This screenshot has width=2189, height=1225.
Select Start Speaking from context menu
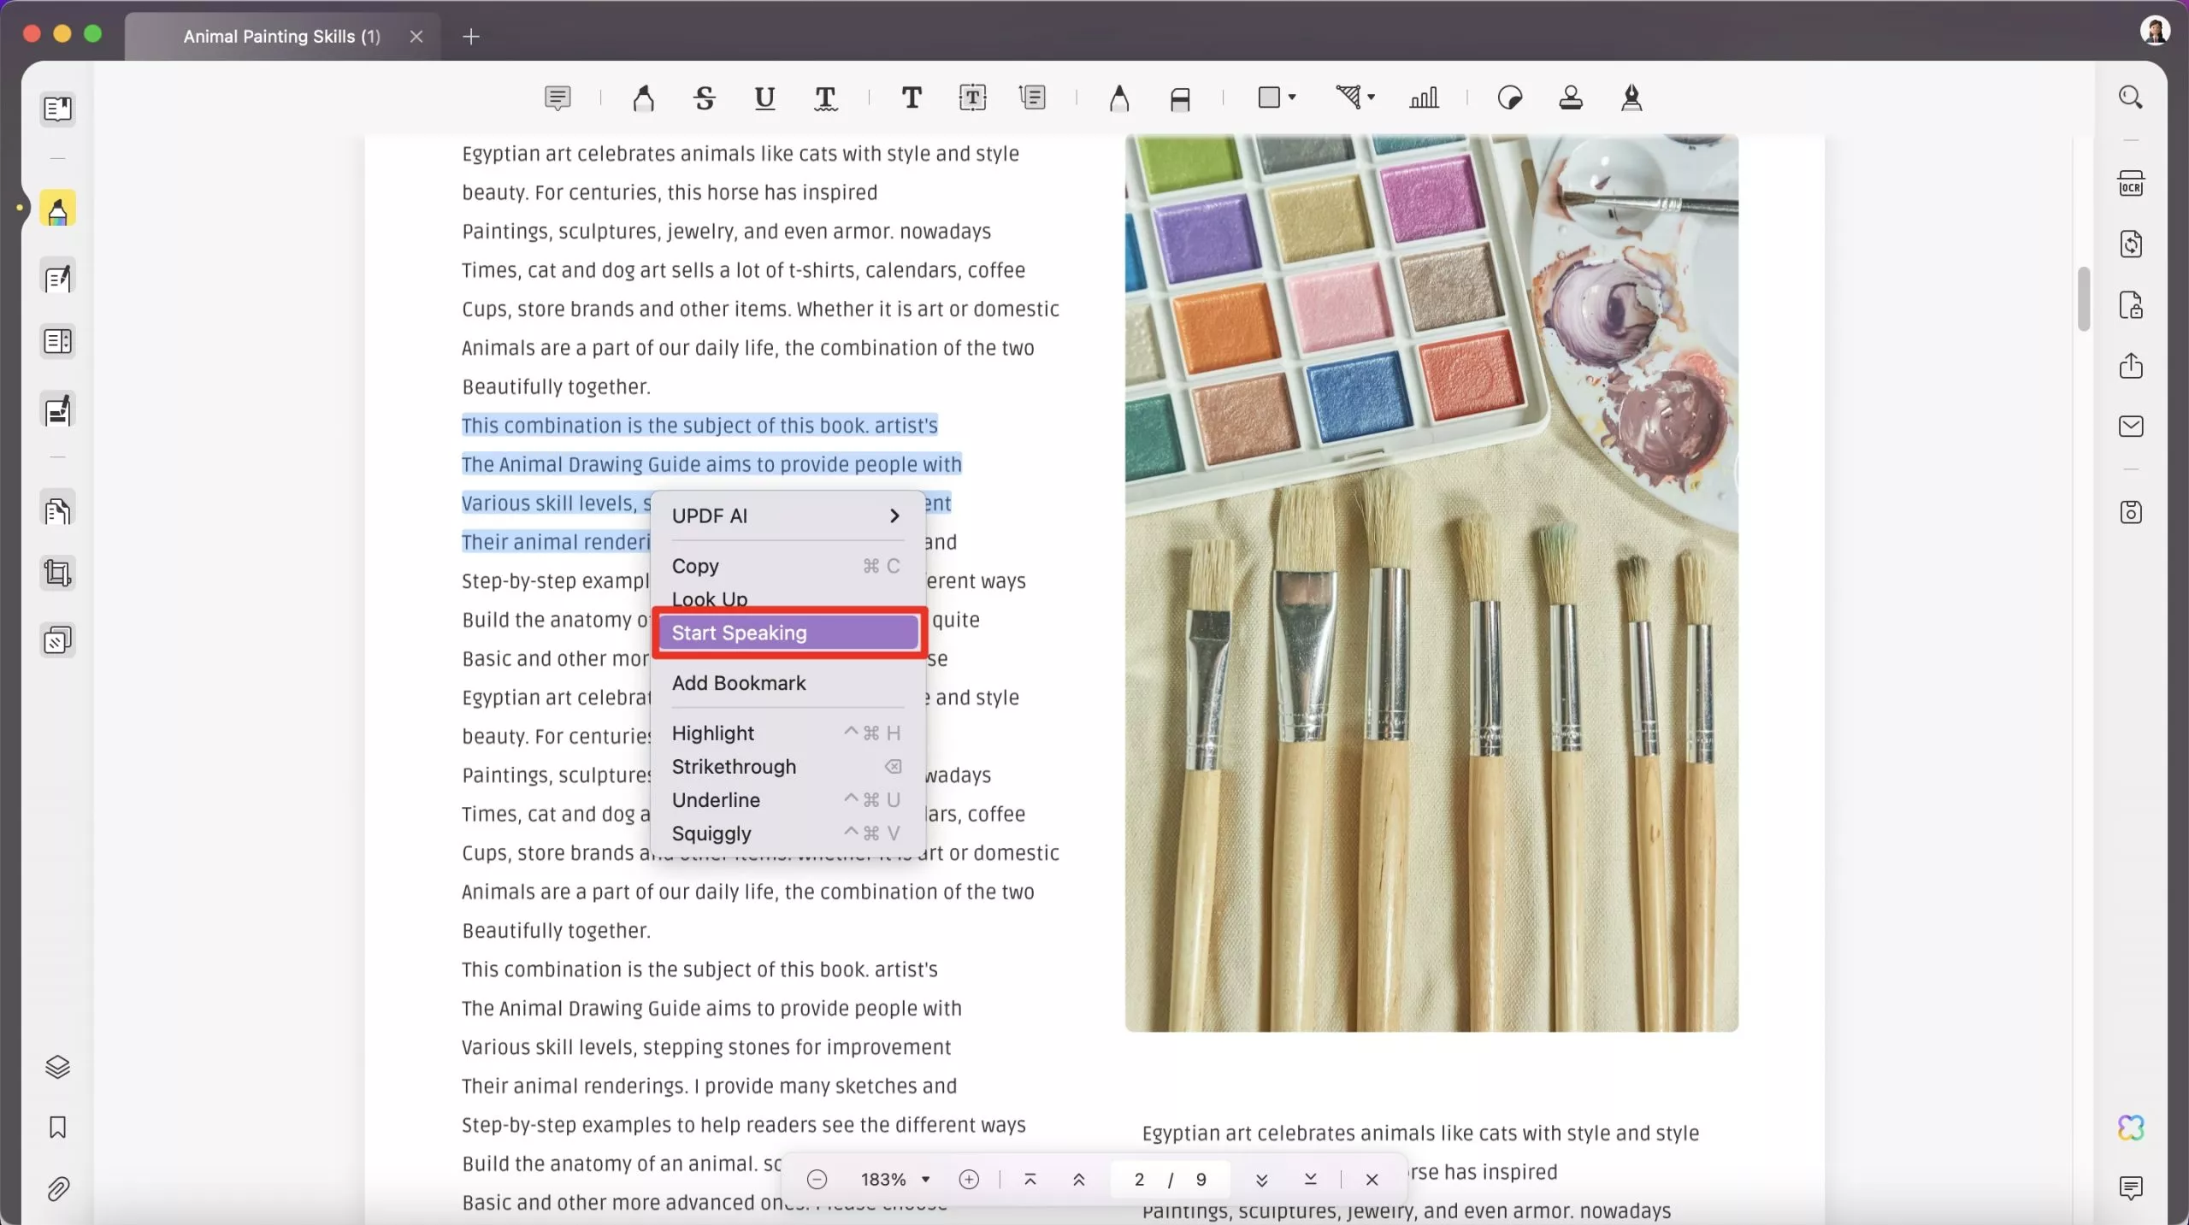(x=789, y=633)
